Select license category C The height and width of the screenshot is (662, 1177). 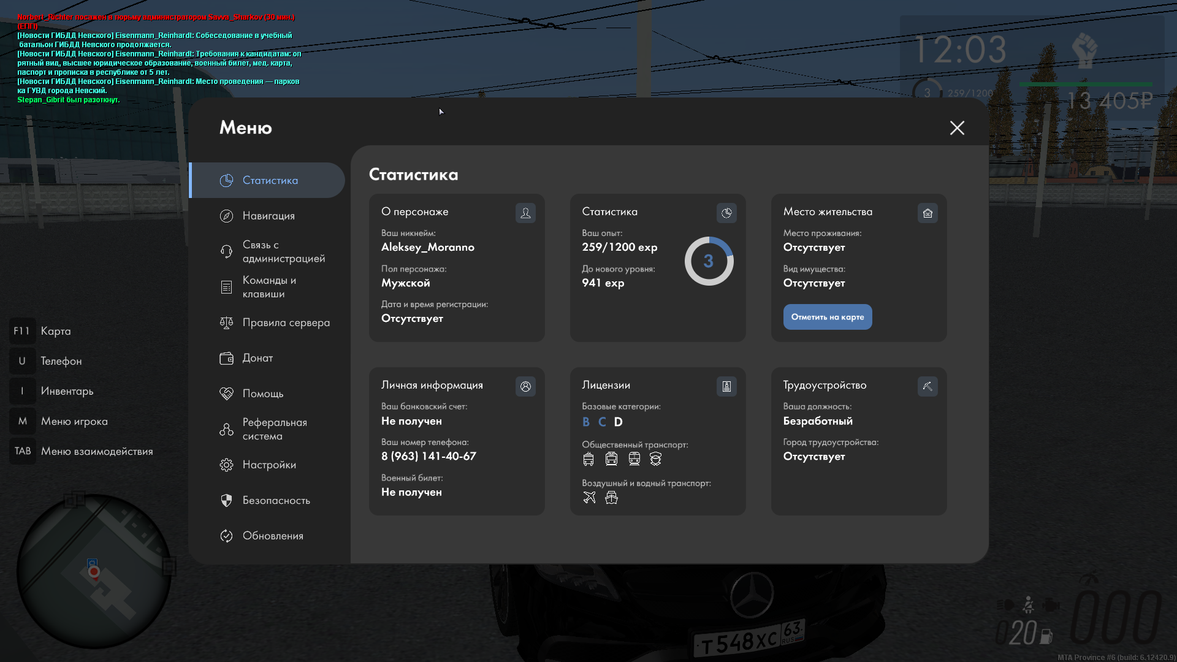click(x=602, y=422)
